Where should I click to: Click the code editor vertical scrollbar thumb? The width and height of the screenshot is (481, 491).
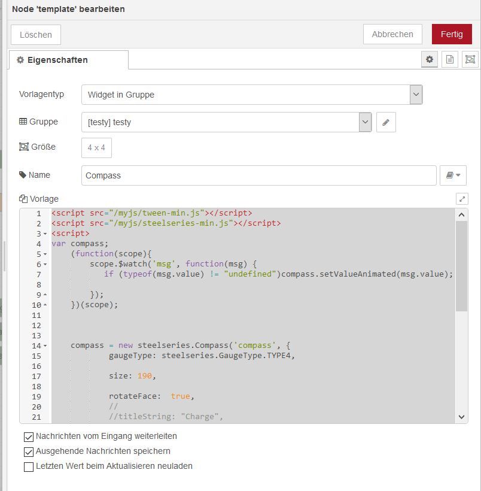(x=461, y=266)
